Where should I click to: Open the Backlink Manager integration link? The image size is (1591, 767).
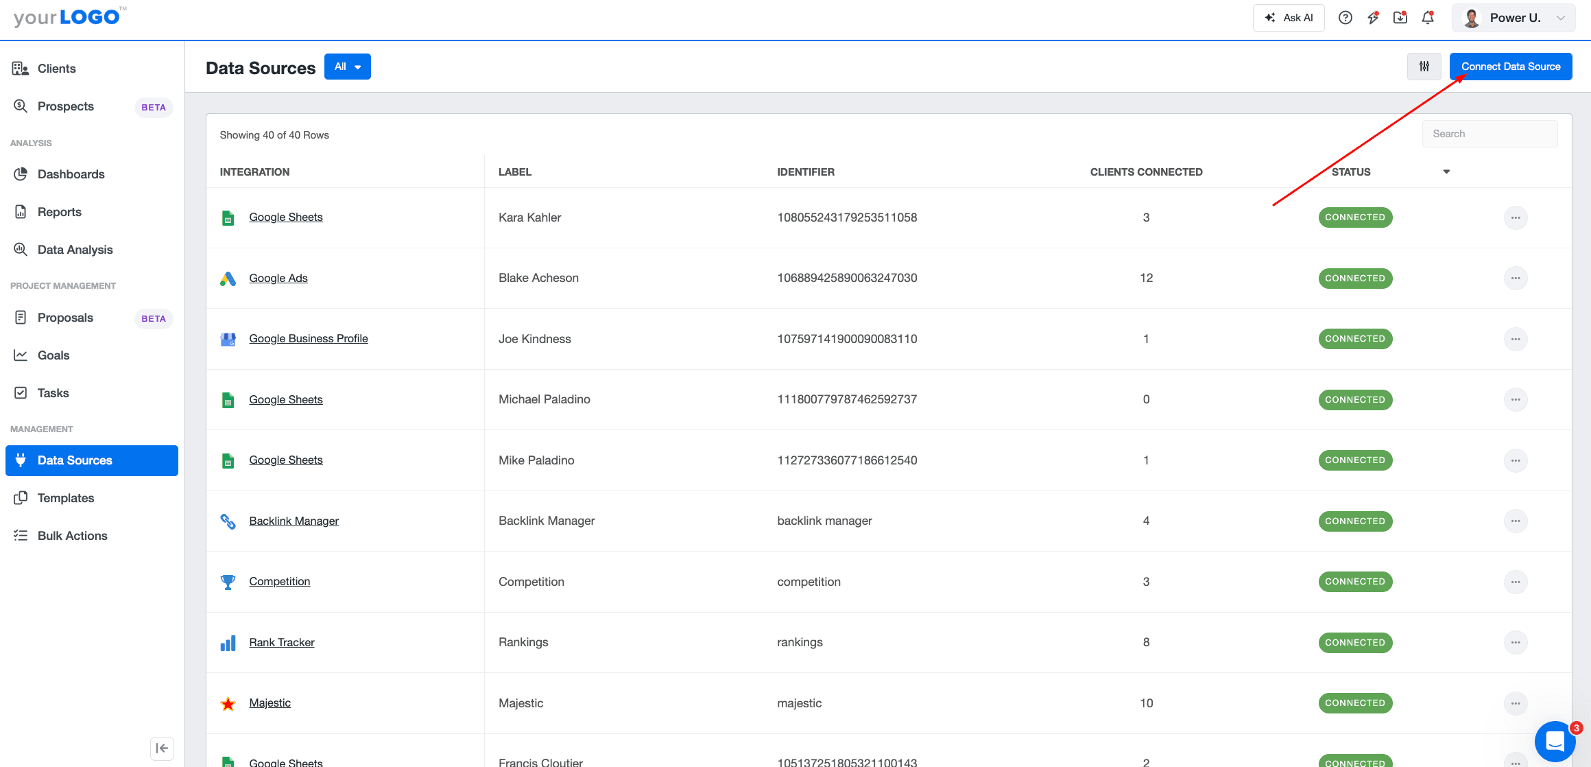294,521
